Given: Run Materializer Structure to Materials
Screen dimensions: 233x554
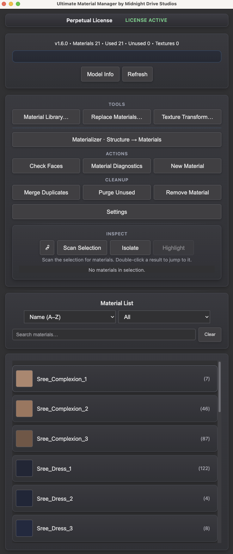Looking at the screenshot, I should [117, 139].
